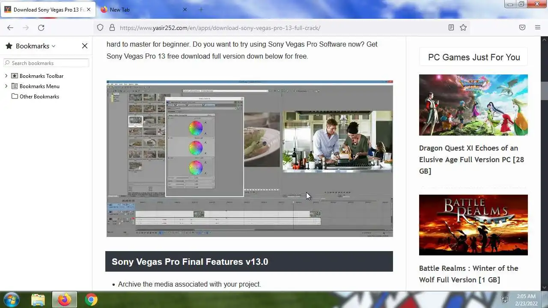The image size is (548, 308).
Task: Open the tracking protection shield icon
Action: pos(100,27)
